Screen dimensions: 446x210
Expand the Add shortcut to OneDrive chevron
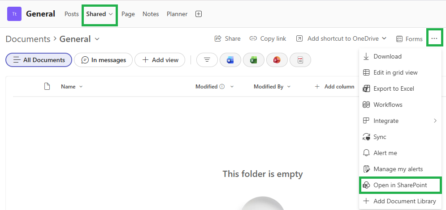click(384, 38)
